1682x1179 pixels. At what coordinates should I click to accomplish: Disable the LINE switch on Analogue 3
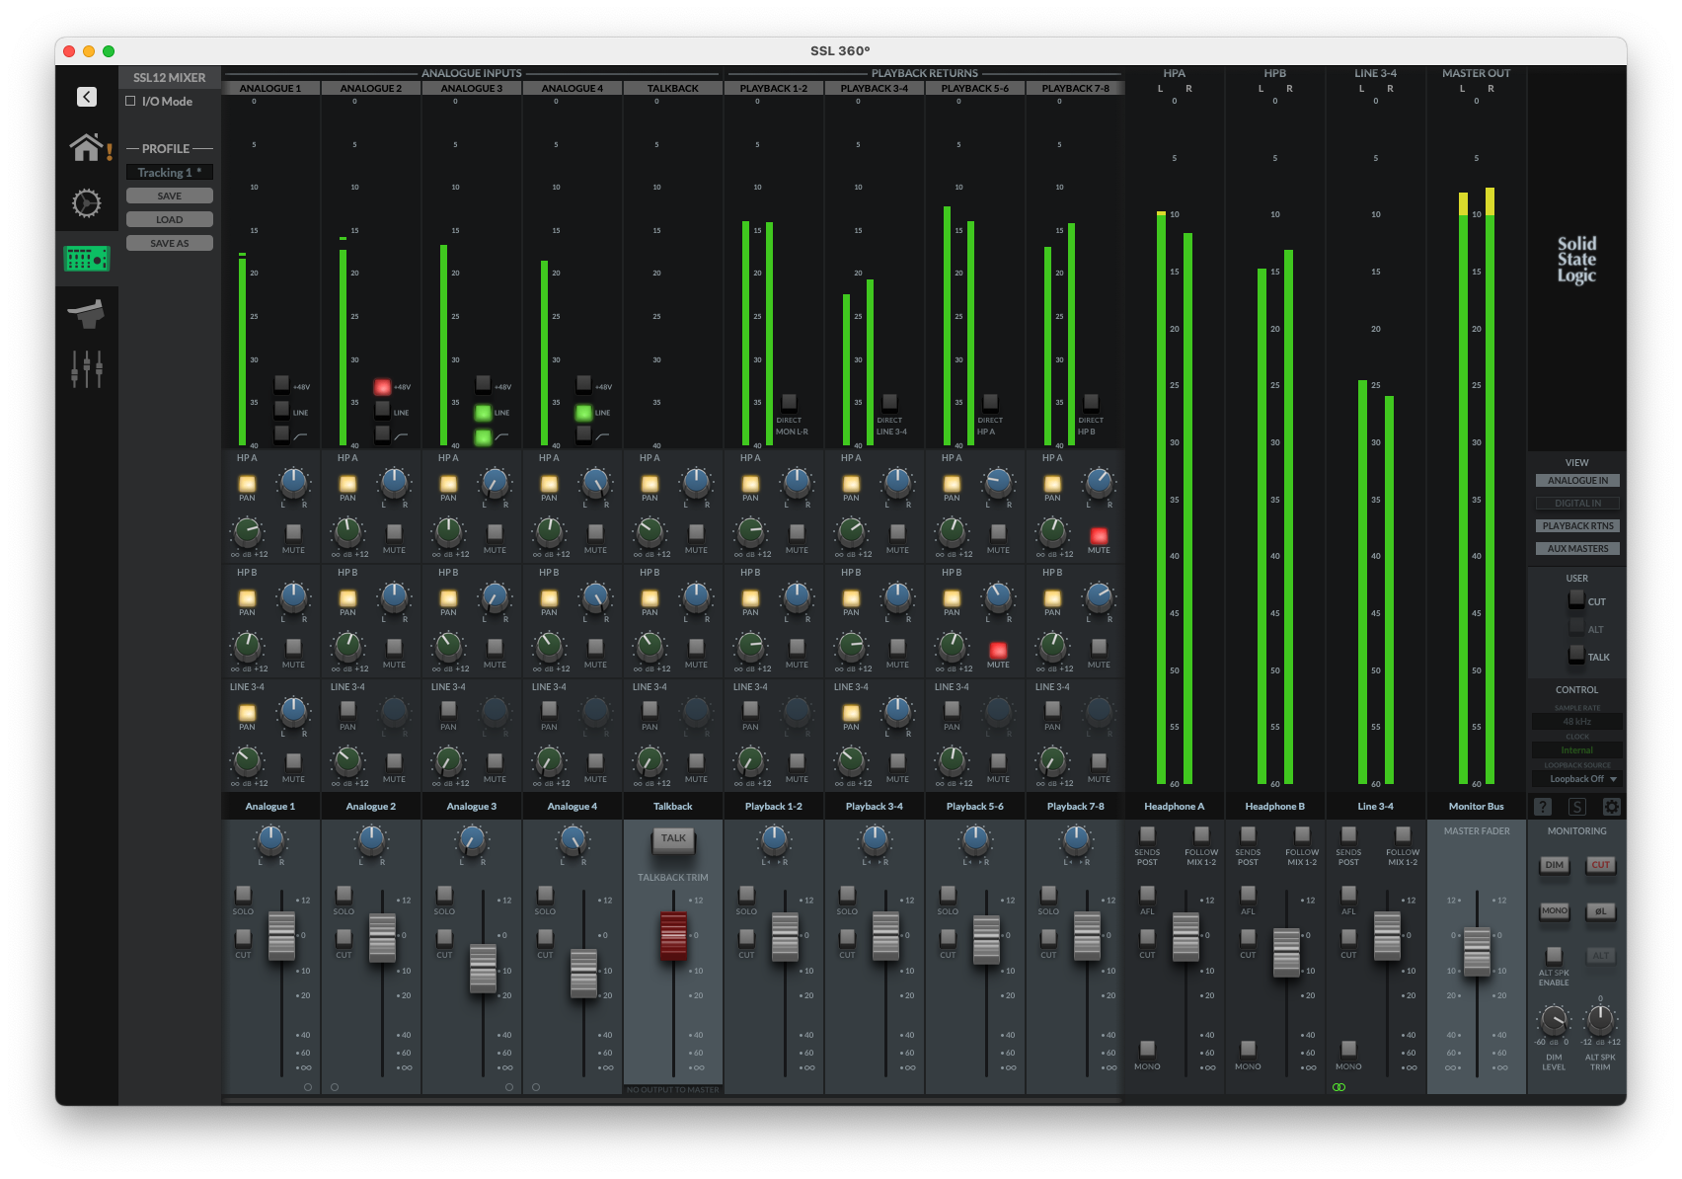click(x=483, y=412)
